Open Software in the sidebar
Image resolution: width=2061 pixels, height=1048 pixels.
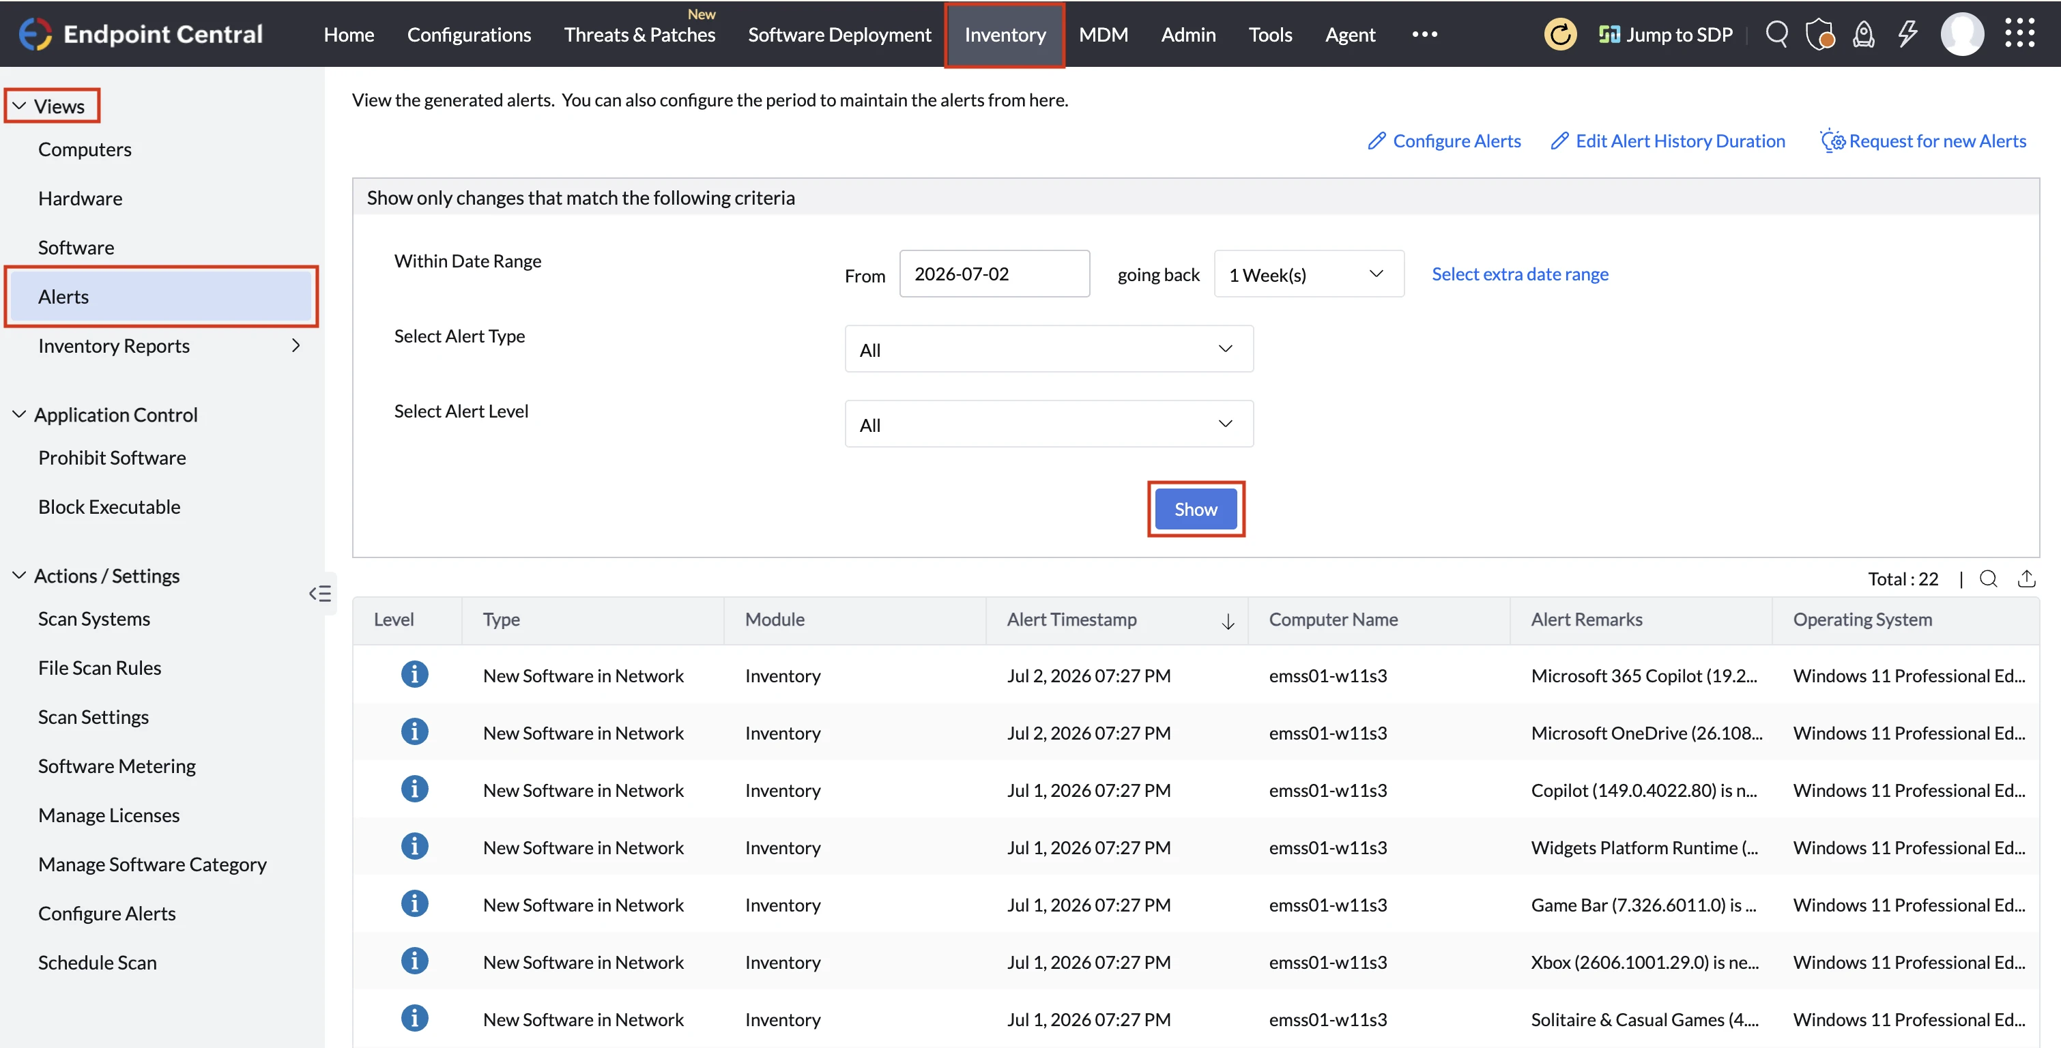(x=76, y=247)
